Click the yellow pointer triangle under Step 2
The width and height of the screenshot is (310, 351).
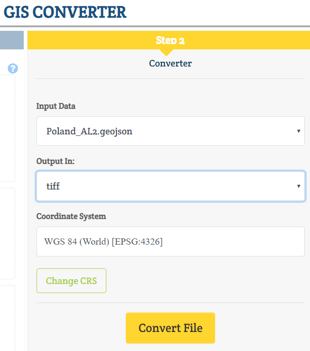pyautogui.click(x=166, y=53)
